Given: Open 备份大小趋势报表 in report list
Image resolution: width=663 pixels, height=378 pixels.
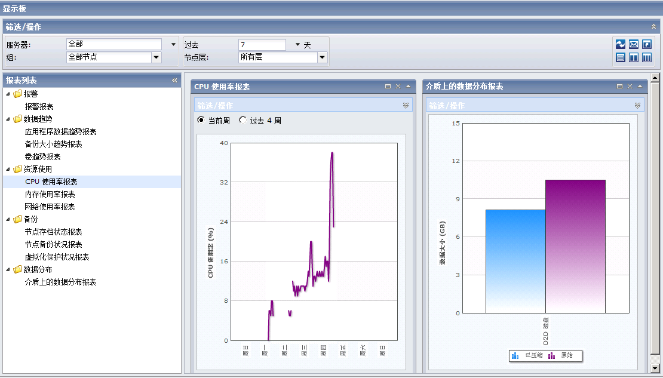Looking at the screenshot, I should (54, 145).
